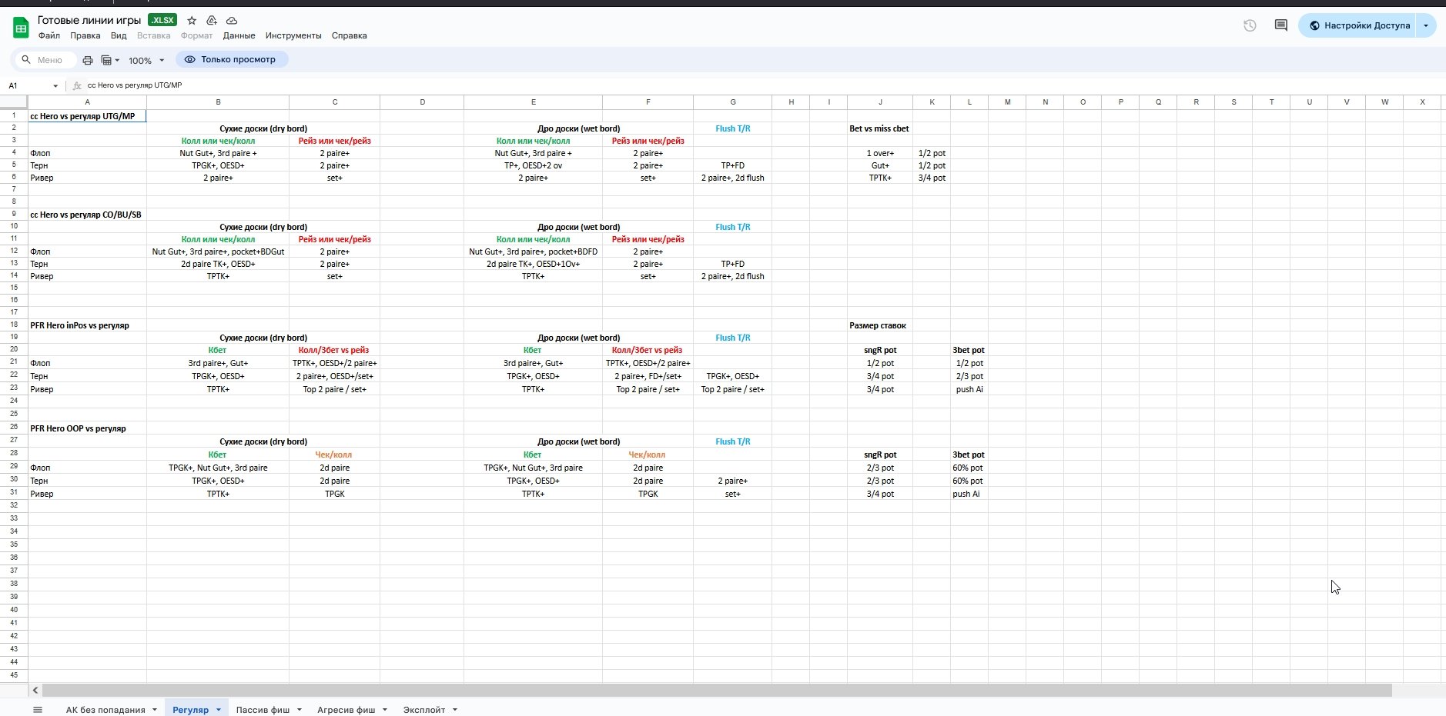The height and width of the screenshot is (716, 1446).
Task: Open the Файл menu
Action: click(49, 35)
